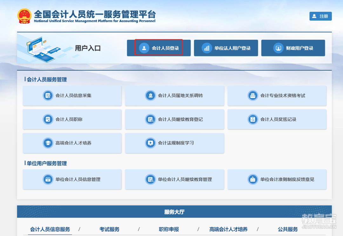Open the 单位会计人员继续教育管理 card
The height and width of the screenshot is (236, 343).
click(175, 179)
